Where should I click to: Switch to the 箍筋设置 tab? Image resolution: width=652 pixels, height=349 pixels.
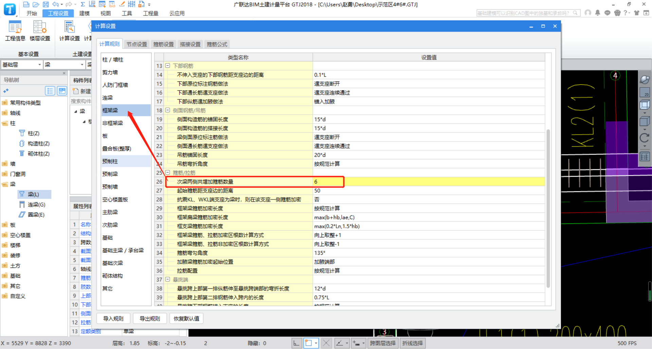coord(163,44)
